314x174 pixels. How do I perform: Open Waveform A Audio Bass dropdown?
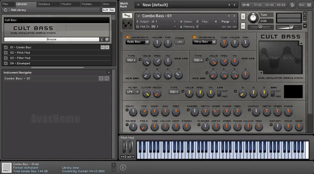(x=138, y=42)
